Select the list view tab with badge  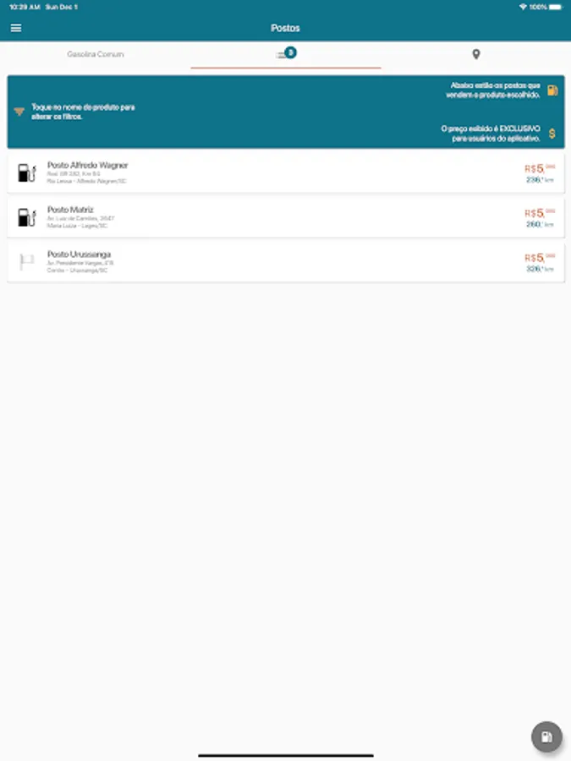coord(286,54)
